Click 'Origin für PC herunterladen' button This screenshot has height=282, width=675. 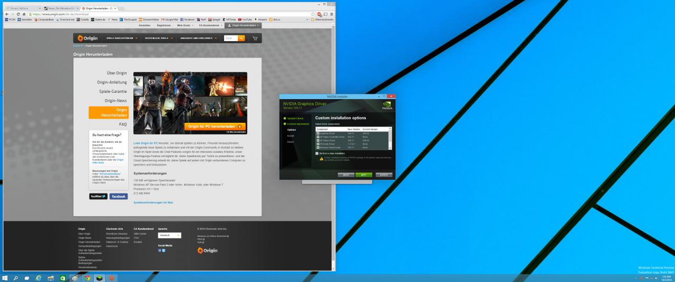click(216, 127)
